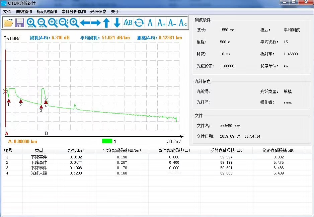Shift the trace up with up arrow

tap(106, 23)
